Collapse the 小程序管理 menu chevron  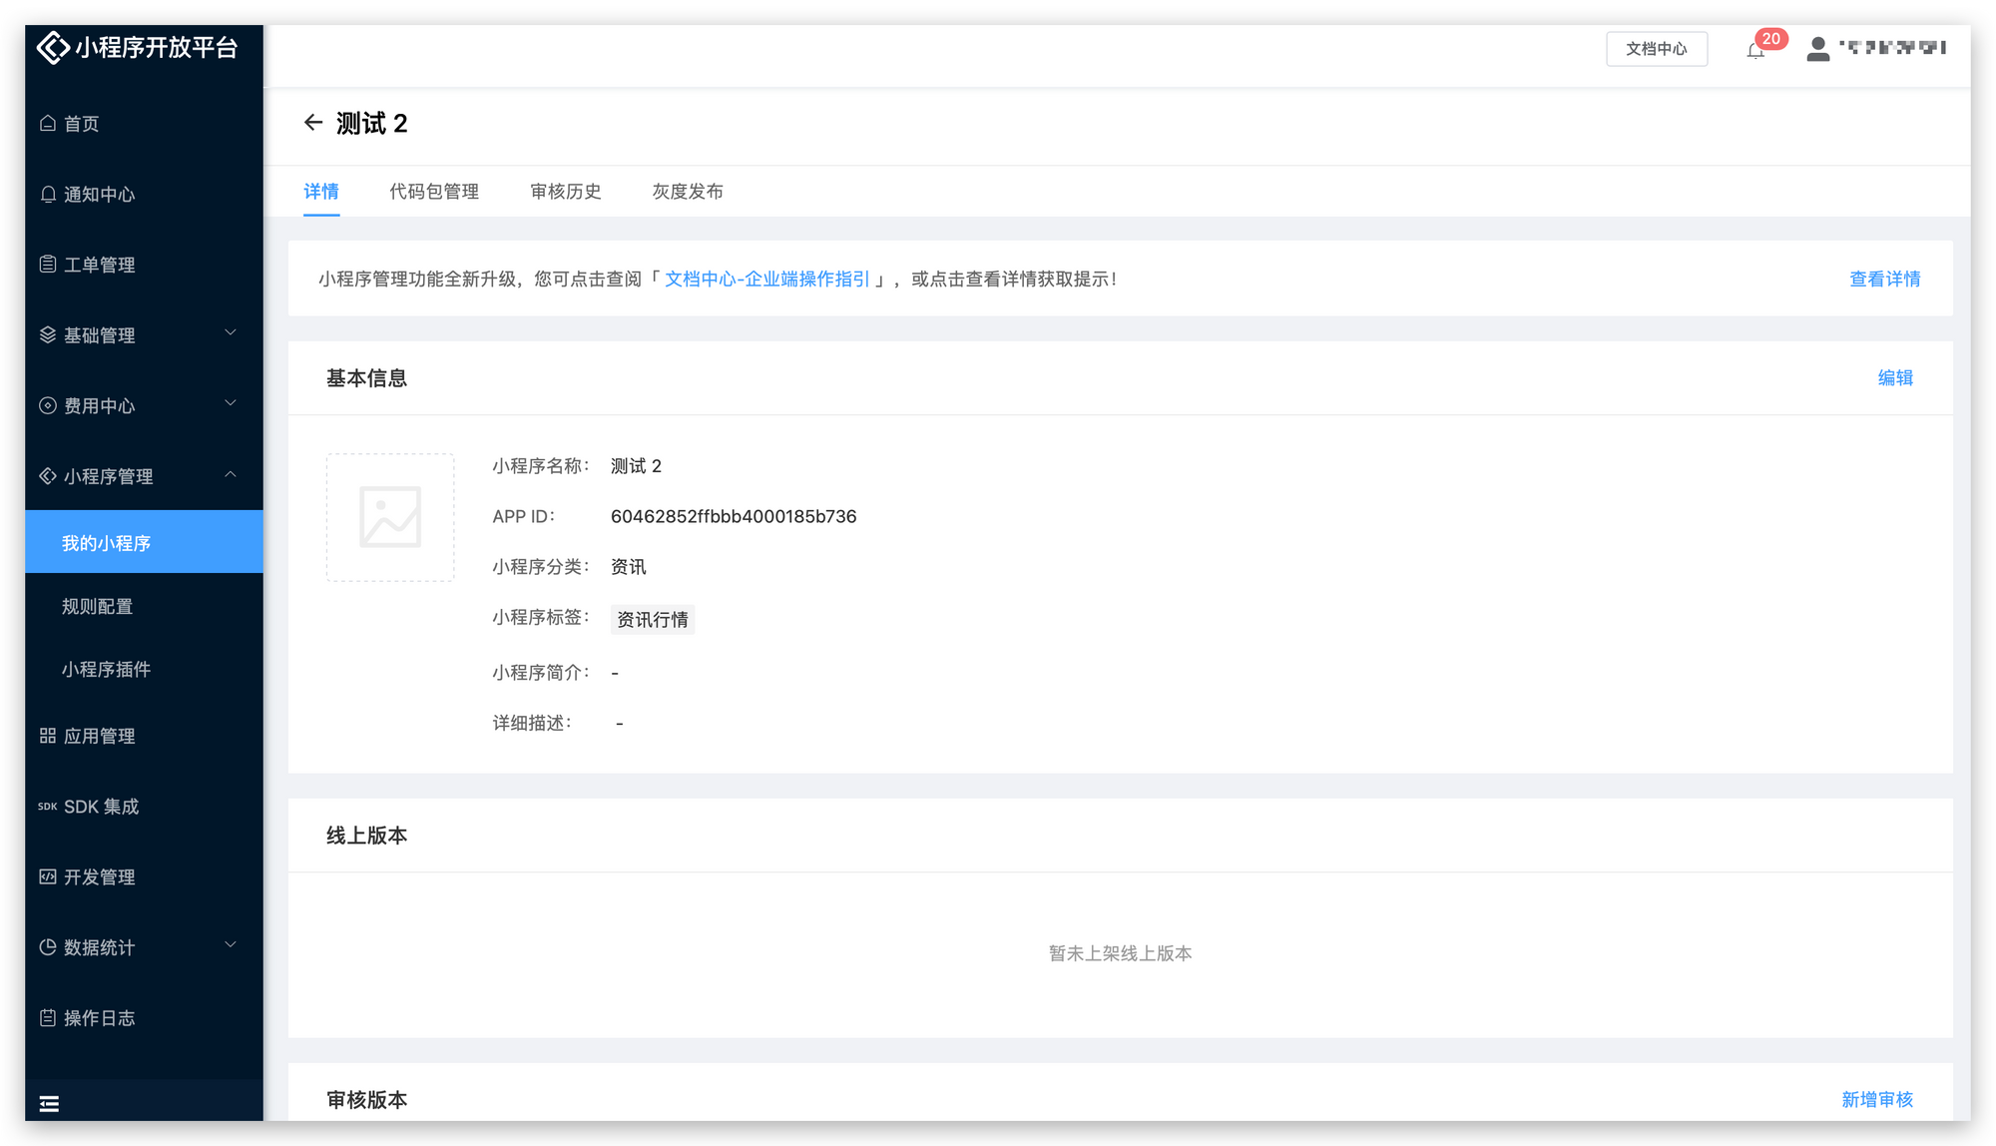pos(231,475)
